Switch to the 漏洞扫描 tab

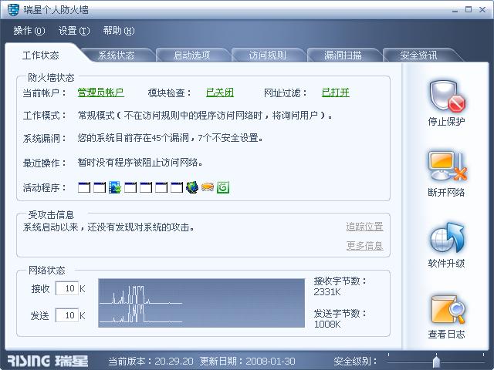(x=343, y=55)
